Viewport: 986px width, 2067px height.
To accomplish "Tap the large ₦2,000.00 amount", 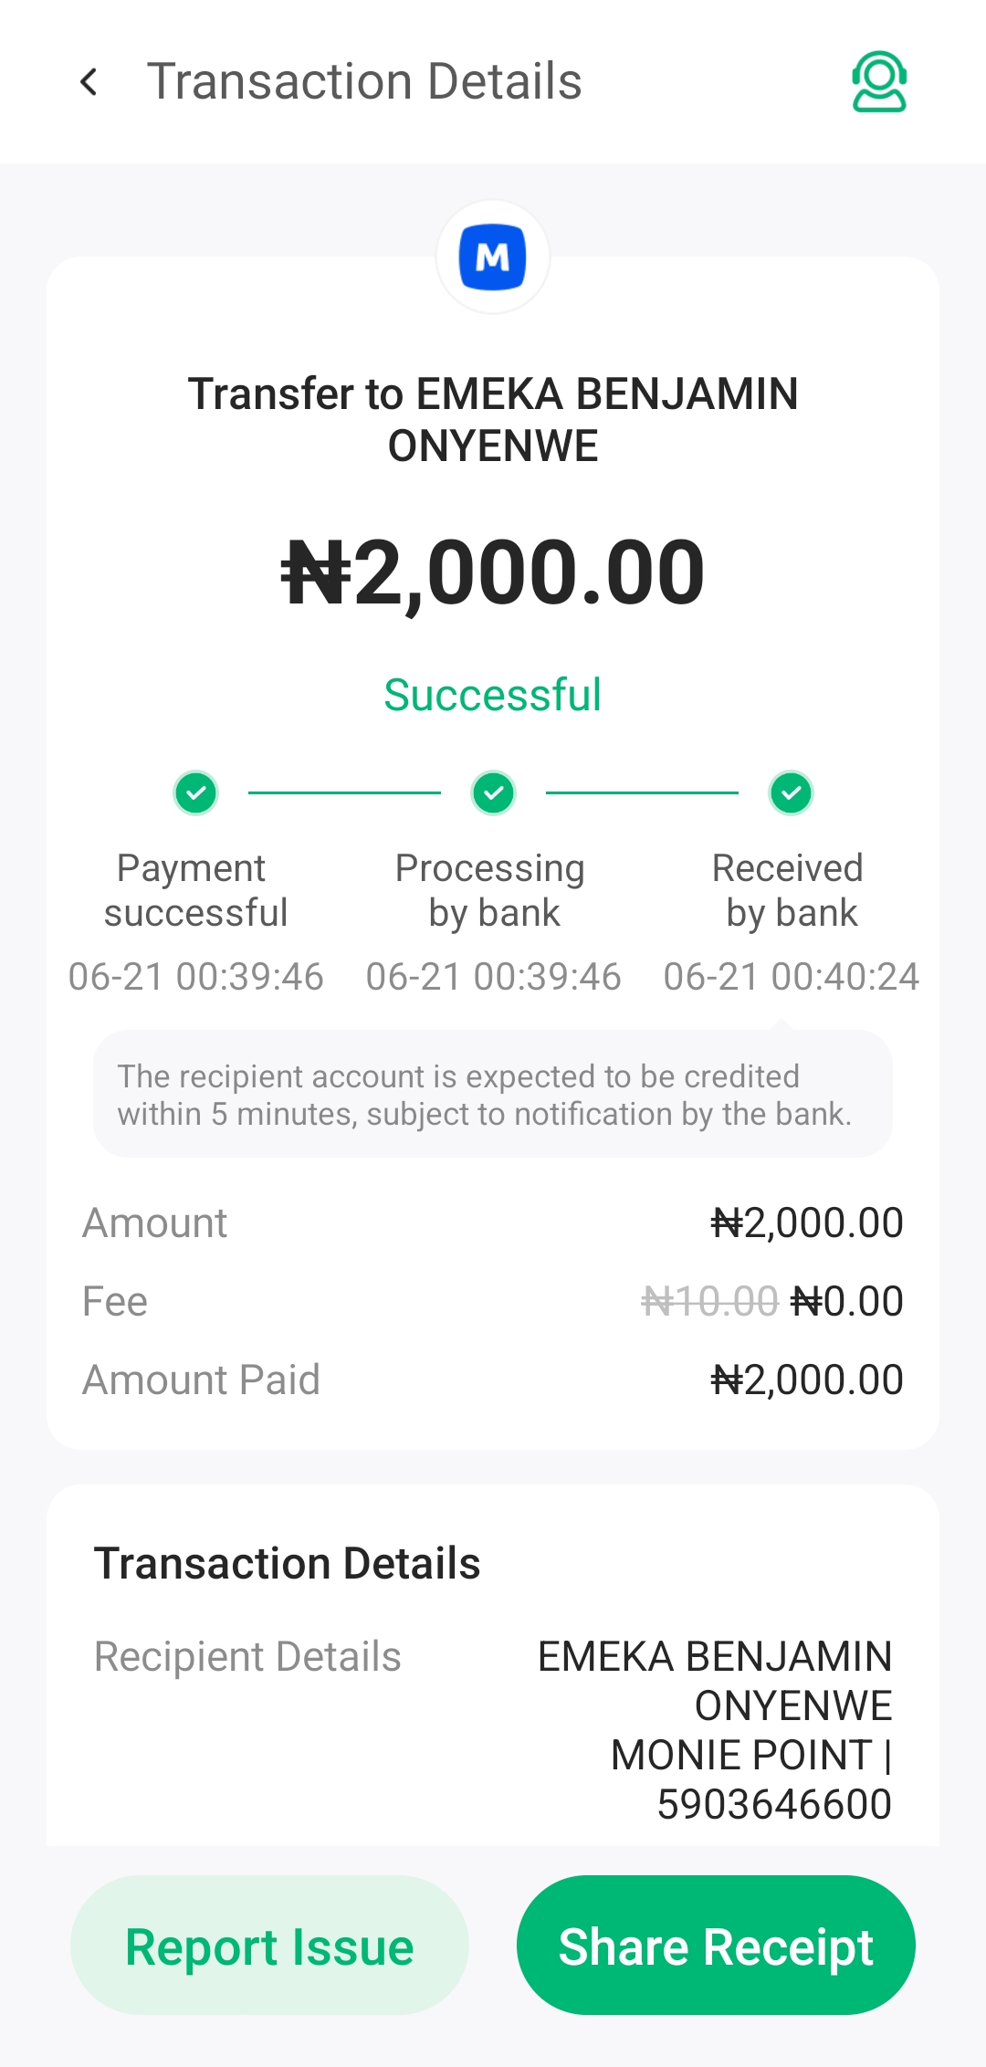I will coord(493,573).
